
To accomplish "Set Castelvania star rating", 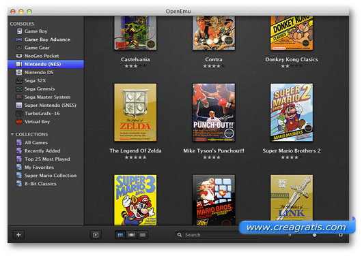I will (135, 66).
